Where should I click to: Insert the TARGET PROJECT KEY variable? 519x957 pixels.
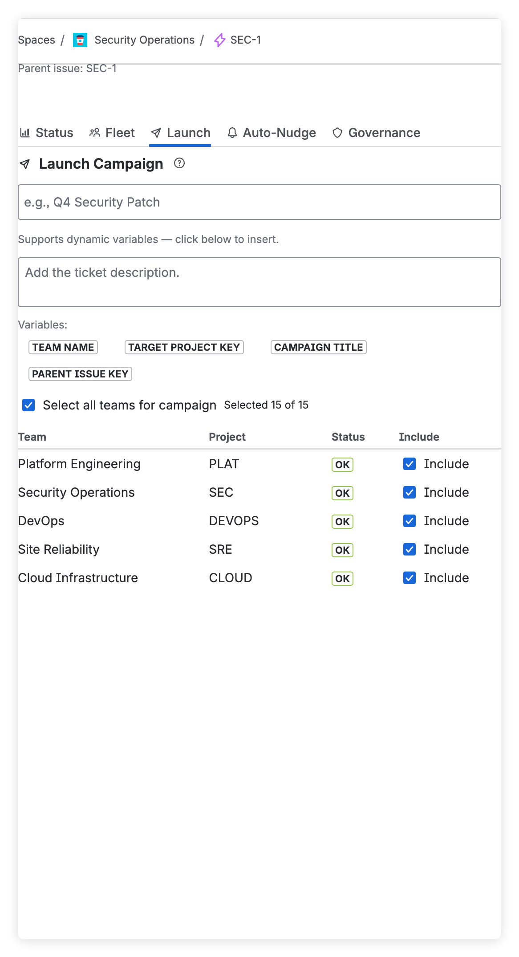tap(184, 347)
